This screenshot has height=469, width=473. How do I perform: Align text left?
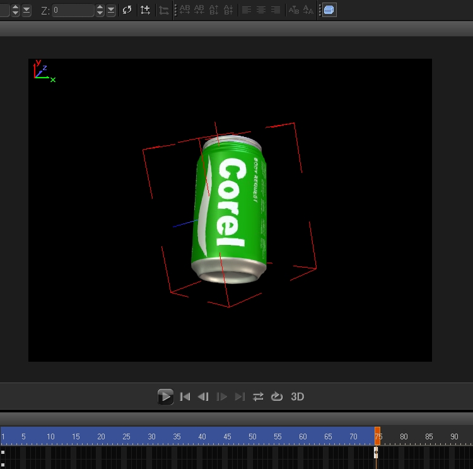click(247, 10)
